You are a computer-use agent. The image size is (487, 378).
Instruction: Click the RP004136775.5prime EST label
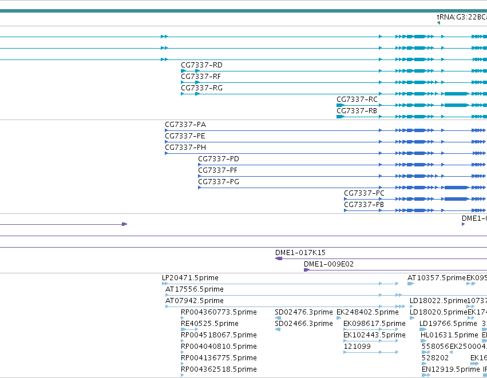tap(219, 358)
